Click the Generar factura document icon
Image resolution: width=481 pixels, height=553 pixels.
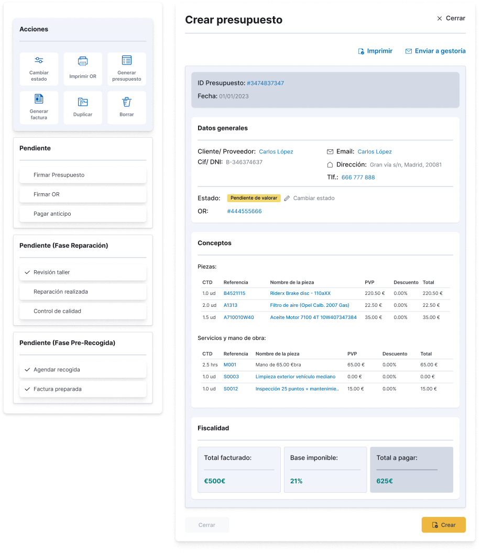[x=39, y=99]
